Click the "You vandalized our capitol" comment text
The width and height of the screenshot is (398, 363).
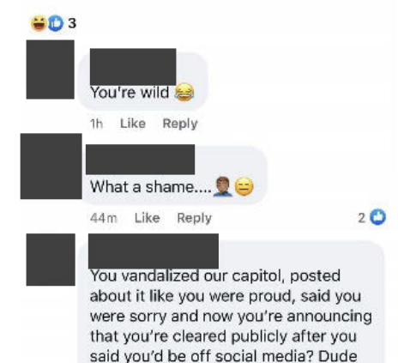231,316
